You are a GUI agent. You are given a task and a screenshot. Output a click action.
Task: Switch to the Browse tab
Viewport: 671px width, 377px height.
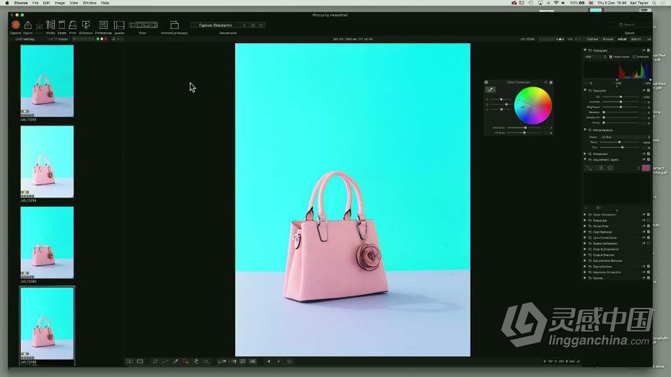point(608,39)
